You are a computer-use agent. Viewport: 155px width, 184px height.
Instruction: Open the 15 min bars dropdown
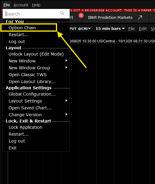pyautogui.click(x=110, y=28)
